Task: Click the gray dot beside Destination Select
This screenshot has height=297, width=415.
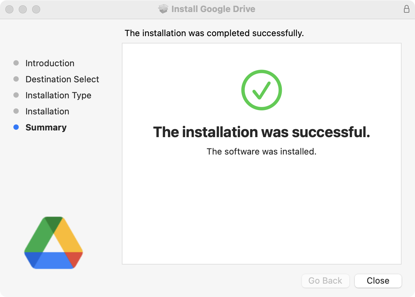Action: tap(16, 79)
